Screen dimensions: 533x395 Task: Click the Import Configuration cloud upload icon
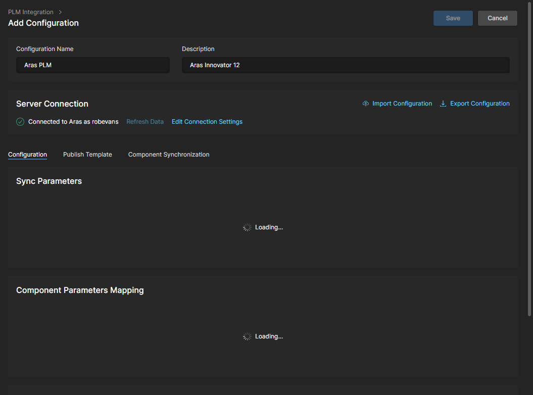pyautogui.click(x=366, y=104)
